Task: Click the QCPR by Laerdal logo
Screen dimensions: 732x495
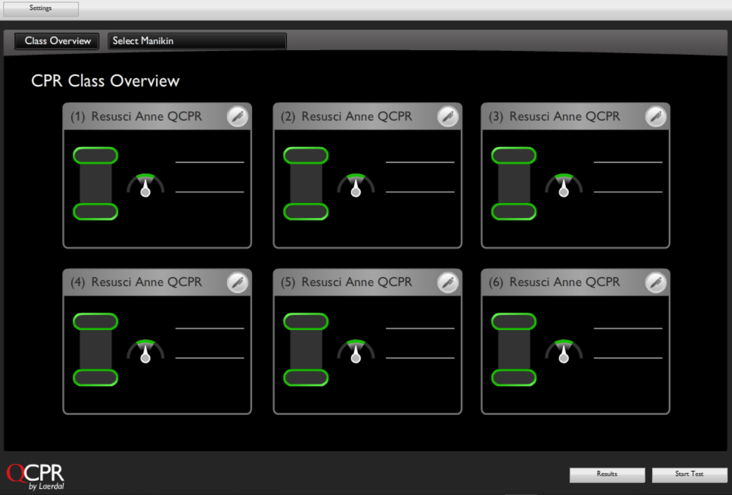Action: click(34, 476)
